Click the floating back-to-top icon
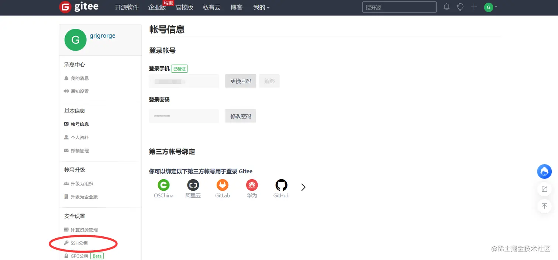The image size is (558, 260). coord(544,206)
